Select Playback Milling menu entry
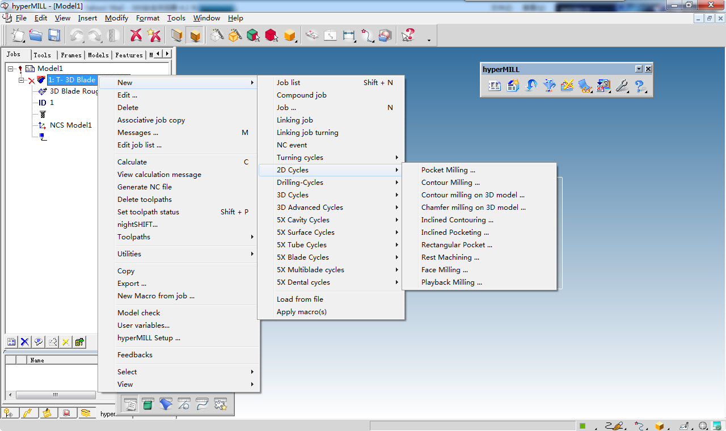 [x=479, y=282]
